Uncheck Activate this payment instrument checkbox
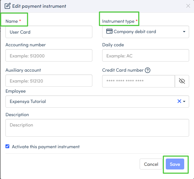 (x=8, y=147)
